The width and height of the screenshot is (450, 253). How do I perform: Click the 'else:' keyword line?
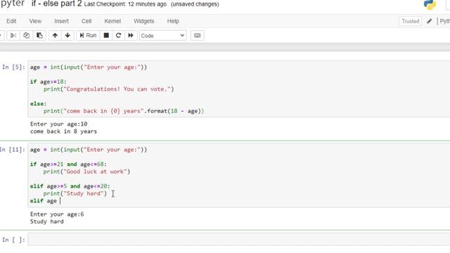click(x=38, y=103)
